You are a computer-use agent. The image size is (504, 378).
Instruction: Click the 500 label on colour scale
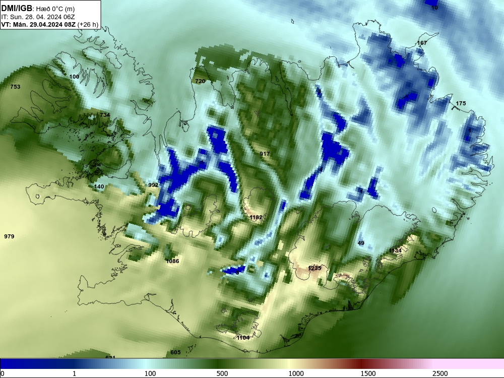click(222, 373)
